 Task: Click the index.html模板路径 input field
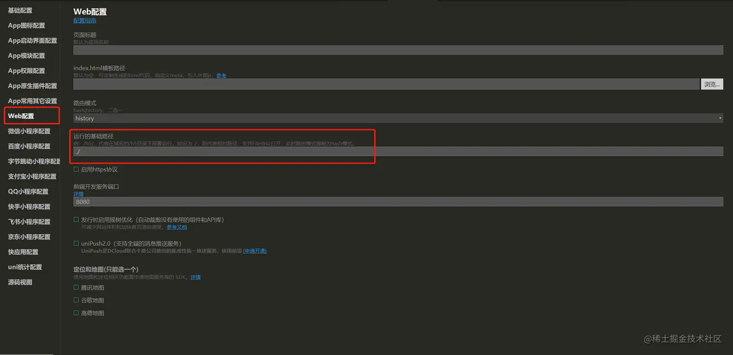[x=386, y=84]
